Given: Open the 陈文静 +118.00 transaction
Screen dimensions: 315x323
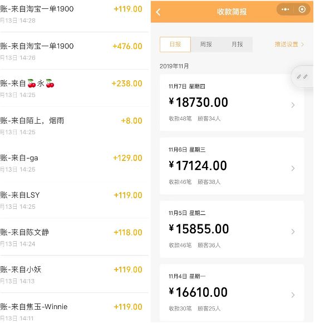Looking at the screenshot, I should click(74, 237).
